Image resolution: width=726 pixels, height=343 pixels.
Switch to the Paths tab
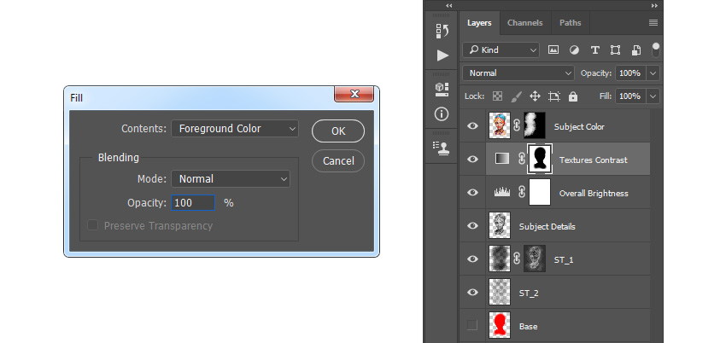point(570,23)
